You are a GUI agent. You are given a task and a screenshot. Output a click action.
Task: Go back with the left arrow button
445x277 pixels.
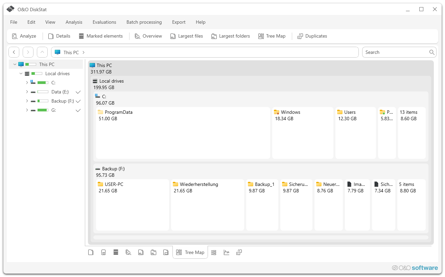[14, 52]
